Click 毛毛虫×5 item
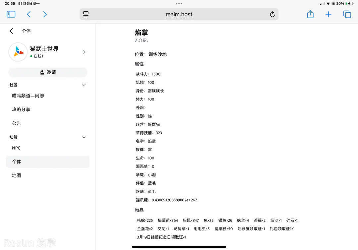 (202, 229)
